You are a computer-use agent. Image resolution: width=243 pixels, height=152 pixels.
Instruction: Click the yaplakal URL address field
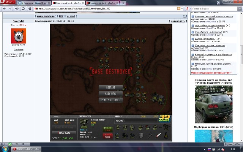pos(106,9)
